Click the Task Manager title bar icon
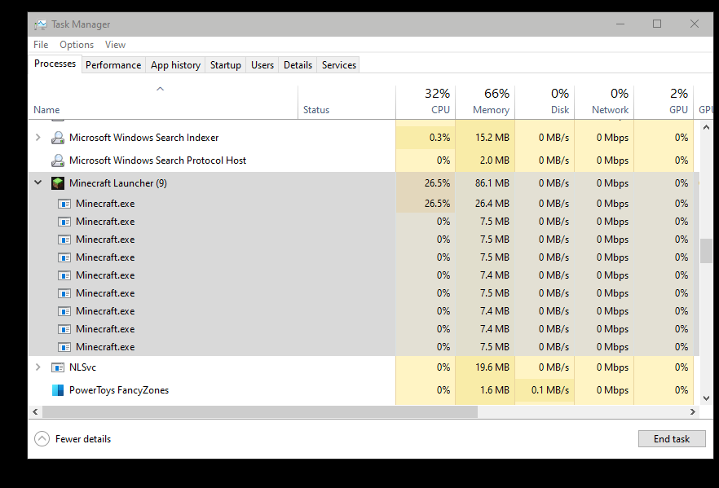719x488 pixels. tap(40, 24)
